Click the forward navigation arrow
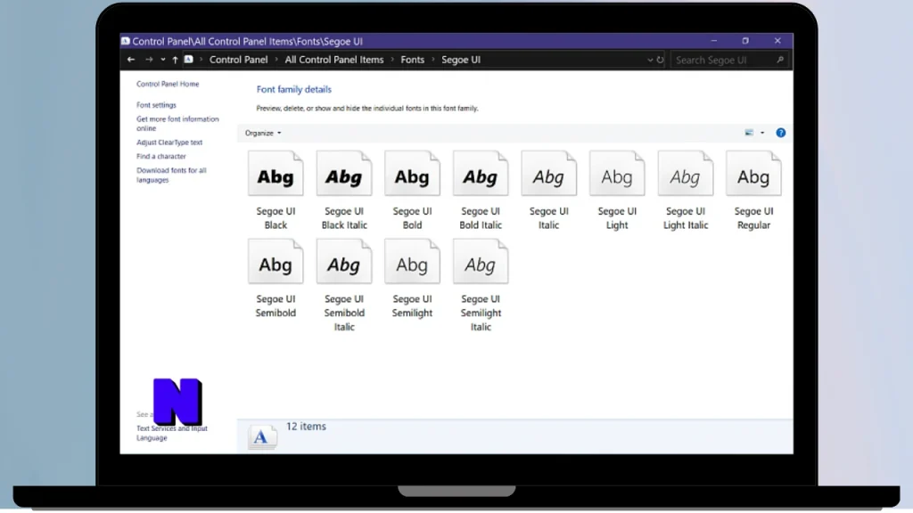 pyautogui.click(x=149, y=60)
